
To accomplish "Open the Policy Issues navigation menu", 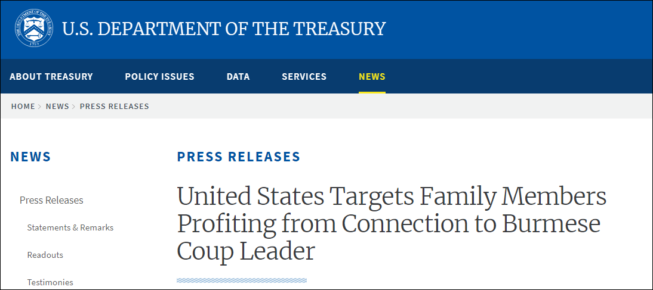I will pos(159,77).
